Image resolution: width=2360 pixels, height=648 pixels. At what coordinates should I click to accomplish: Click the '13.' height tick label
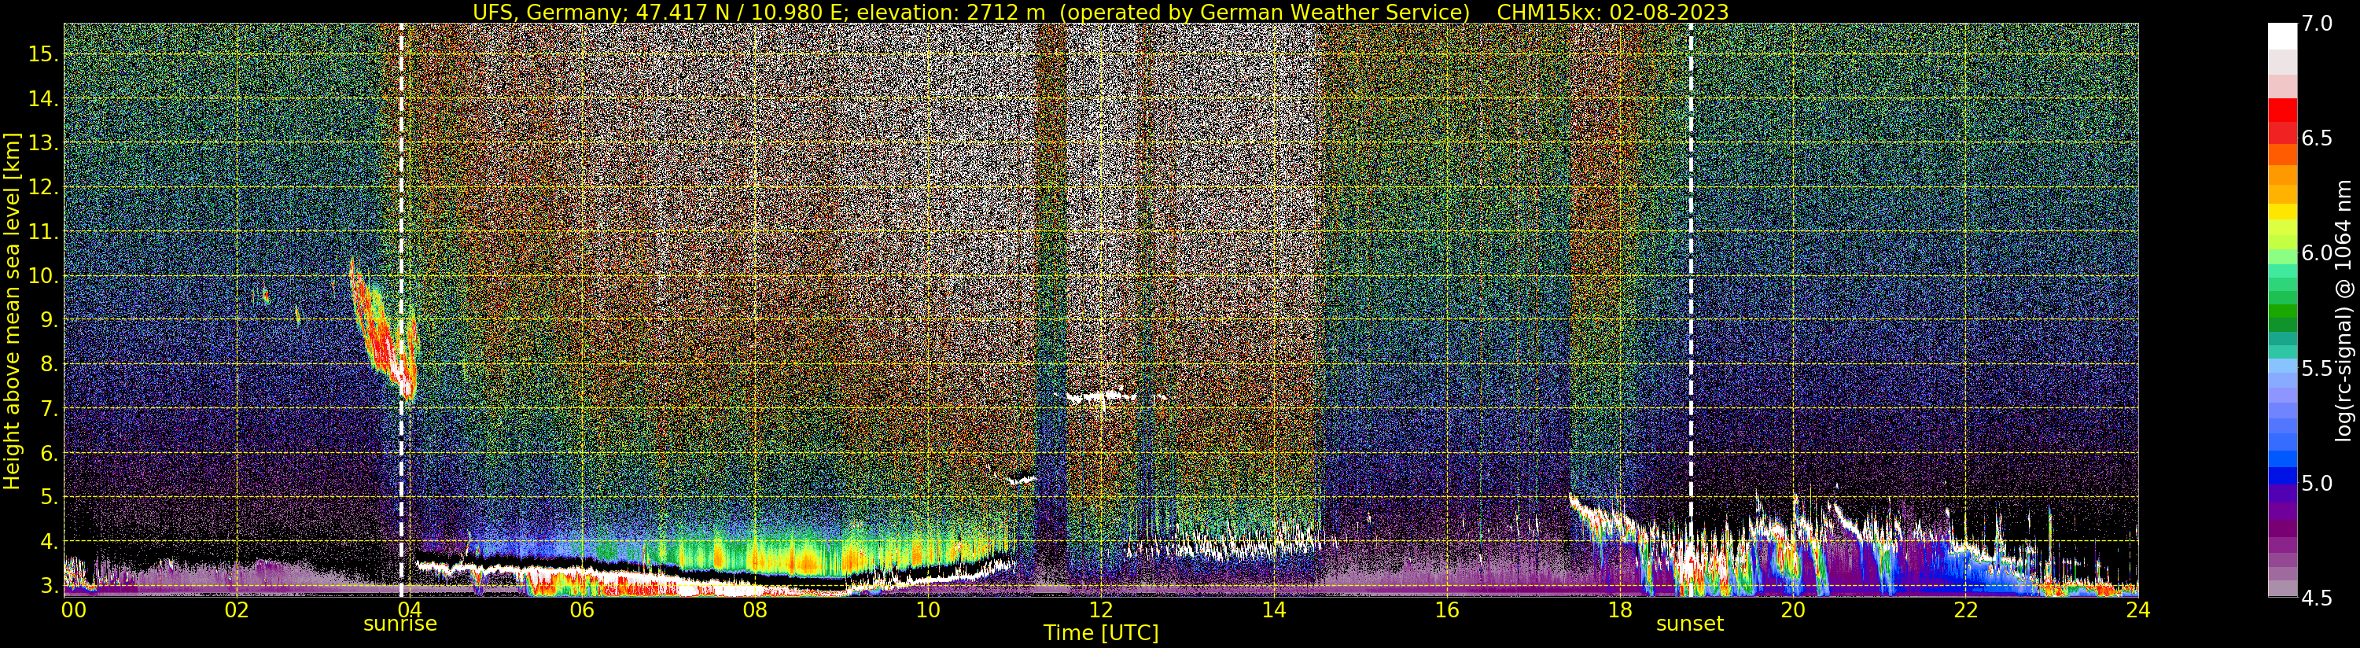44,143
